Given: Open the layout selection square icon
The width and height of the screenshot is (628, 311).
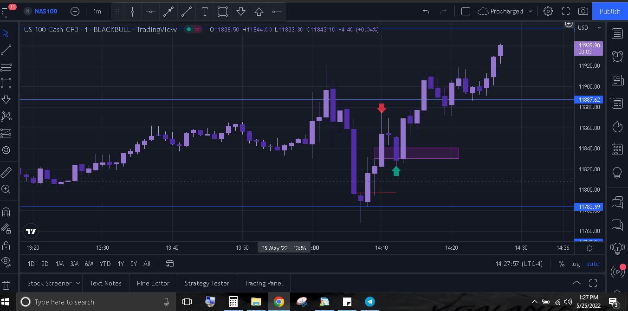Looking at the screenshot, I should point(466,11).
